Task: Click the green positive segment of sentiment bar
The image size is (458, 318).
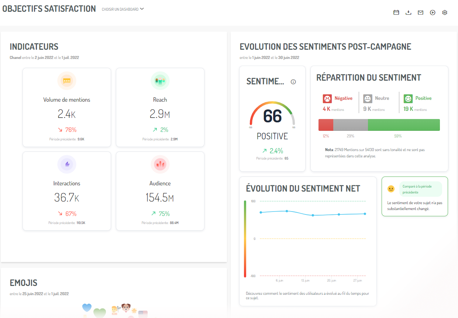Action: click(x=404, y=125)
